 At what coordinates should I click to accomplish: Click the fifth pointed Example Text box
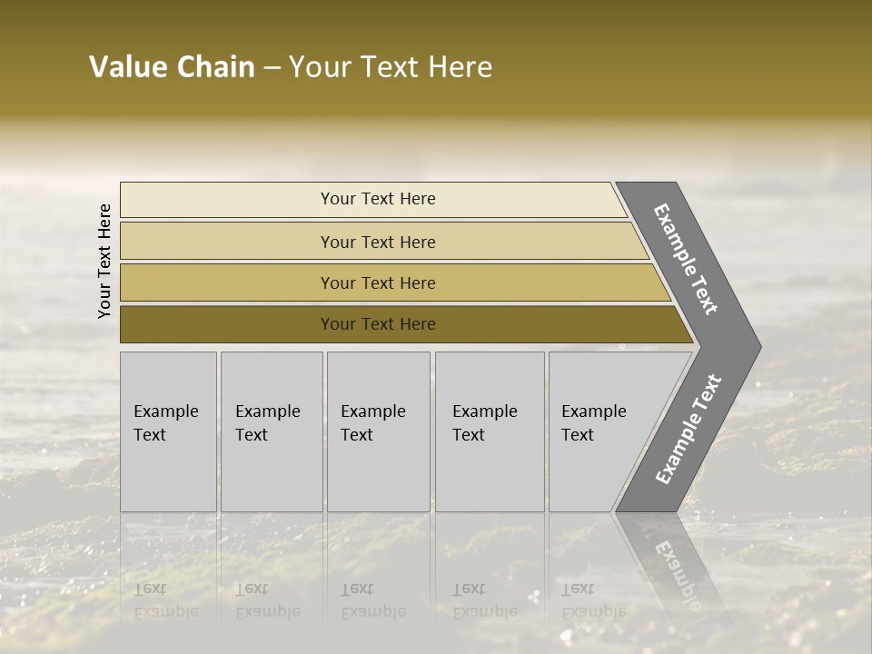coord(599,431)
